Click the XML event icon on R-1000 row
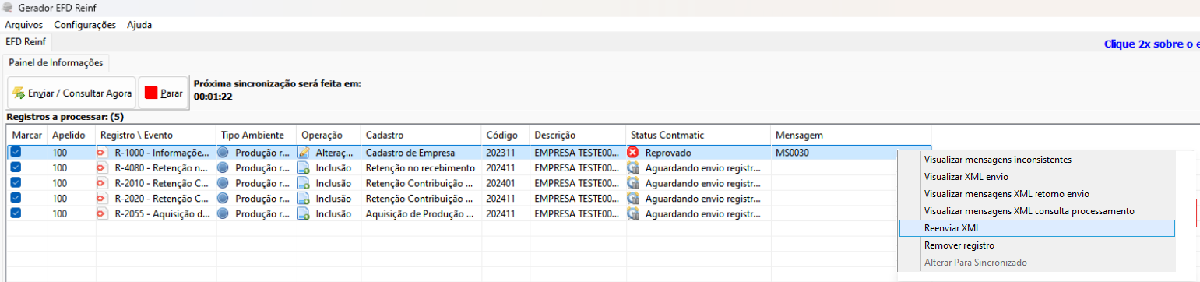This screenshot has height=282, width=1200. pos(102,153)
